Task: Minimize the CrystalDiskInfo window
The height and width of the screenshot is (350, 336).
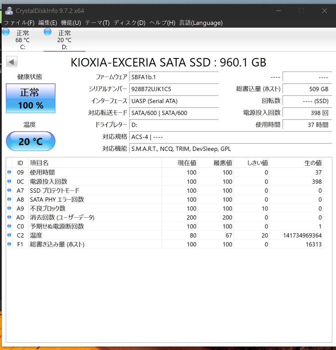Action: (x=279, y=11)
